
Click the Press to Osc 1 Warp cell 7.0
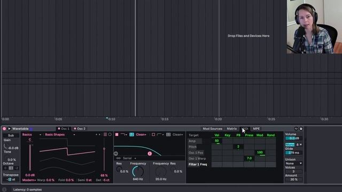point(249,158)
